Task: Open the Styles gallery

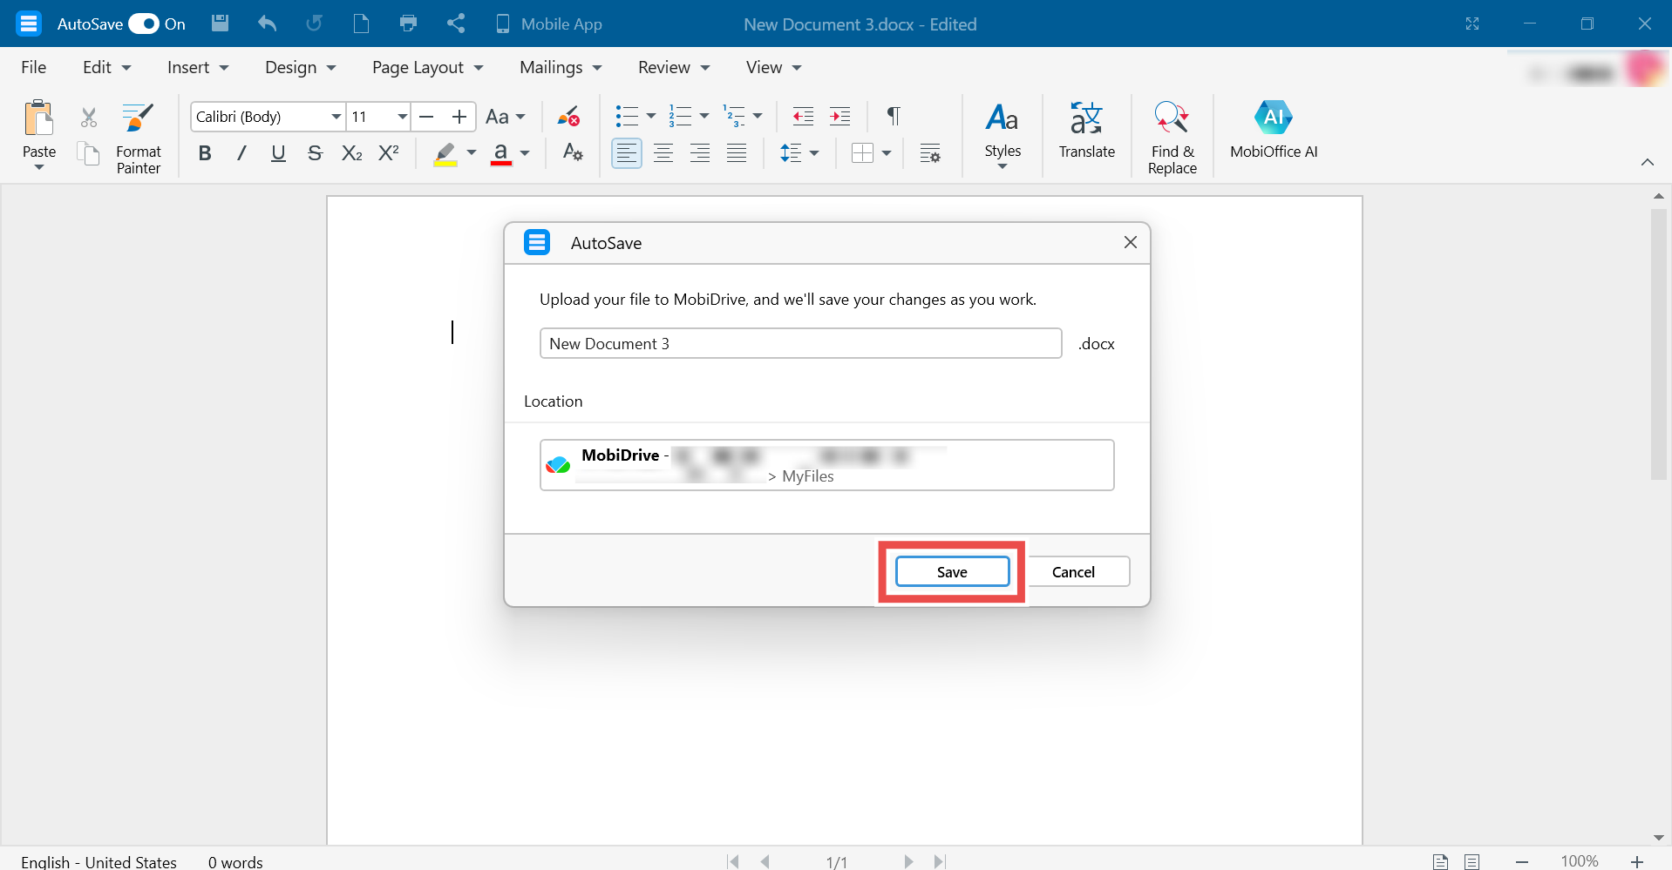Action: 1003,135
